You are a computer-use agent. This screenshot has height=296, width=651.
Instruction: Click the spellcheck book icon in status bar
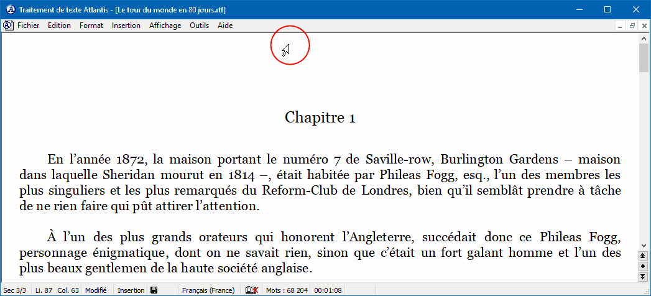(x=252, y=290)
